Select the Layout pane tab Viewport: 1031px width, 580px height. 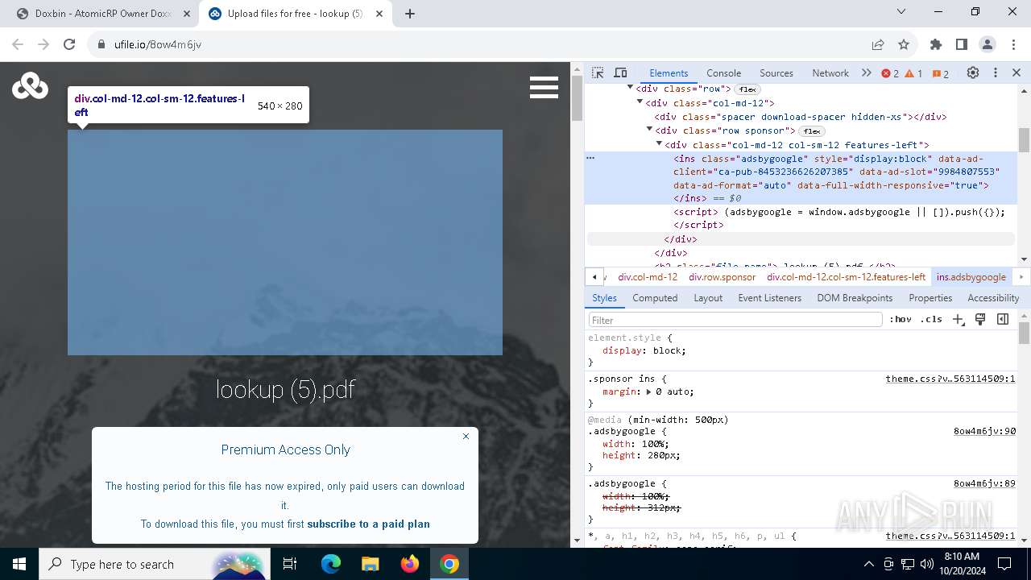coord(708,298)
